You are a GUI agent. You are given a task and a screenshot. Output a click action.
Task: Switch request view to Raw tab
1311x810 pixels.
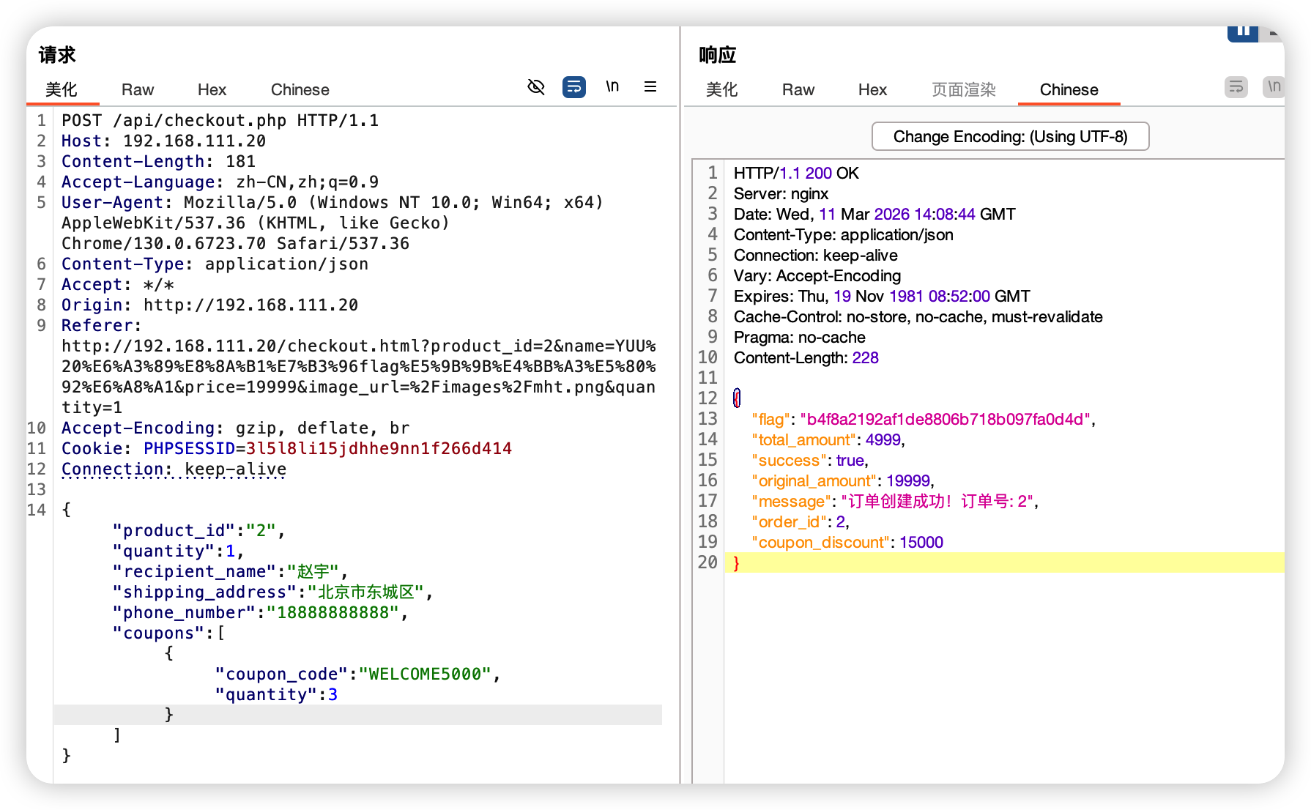[138, 90]
